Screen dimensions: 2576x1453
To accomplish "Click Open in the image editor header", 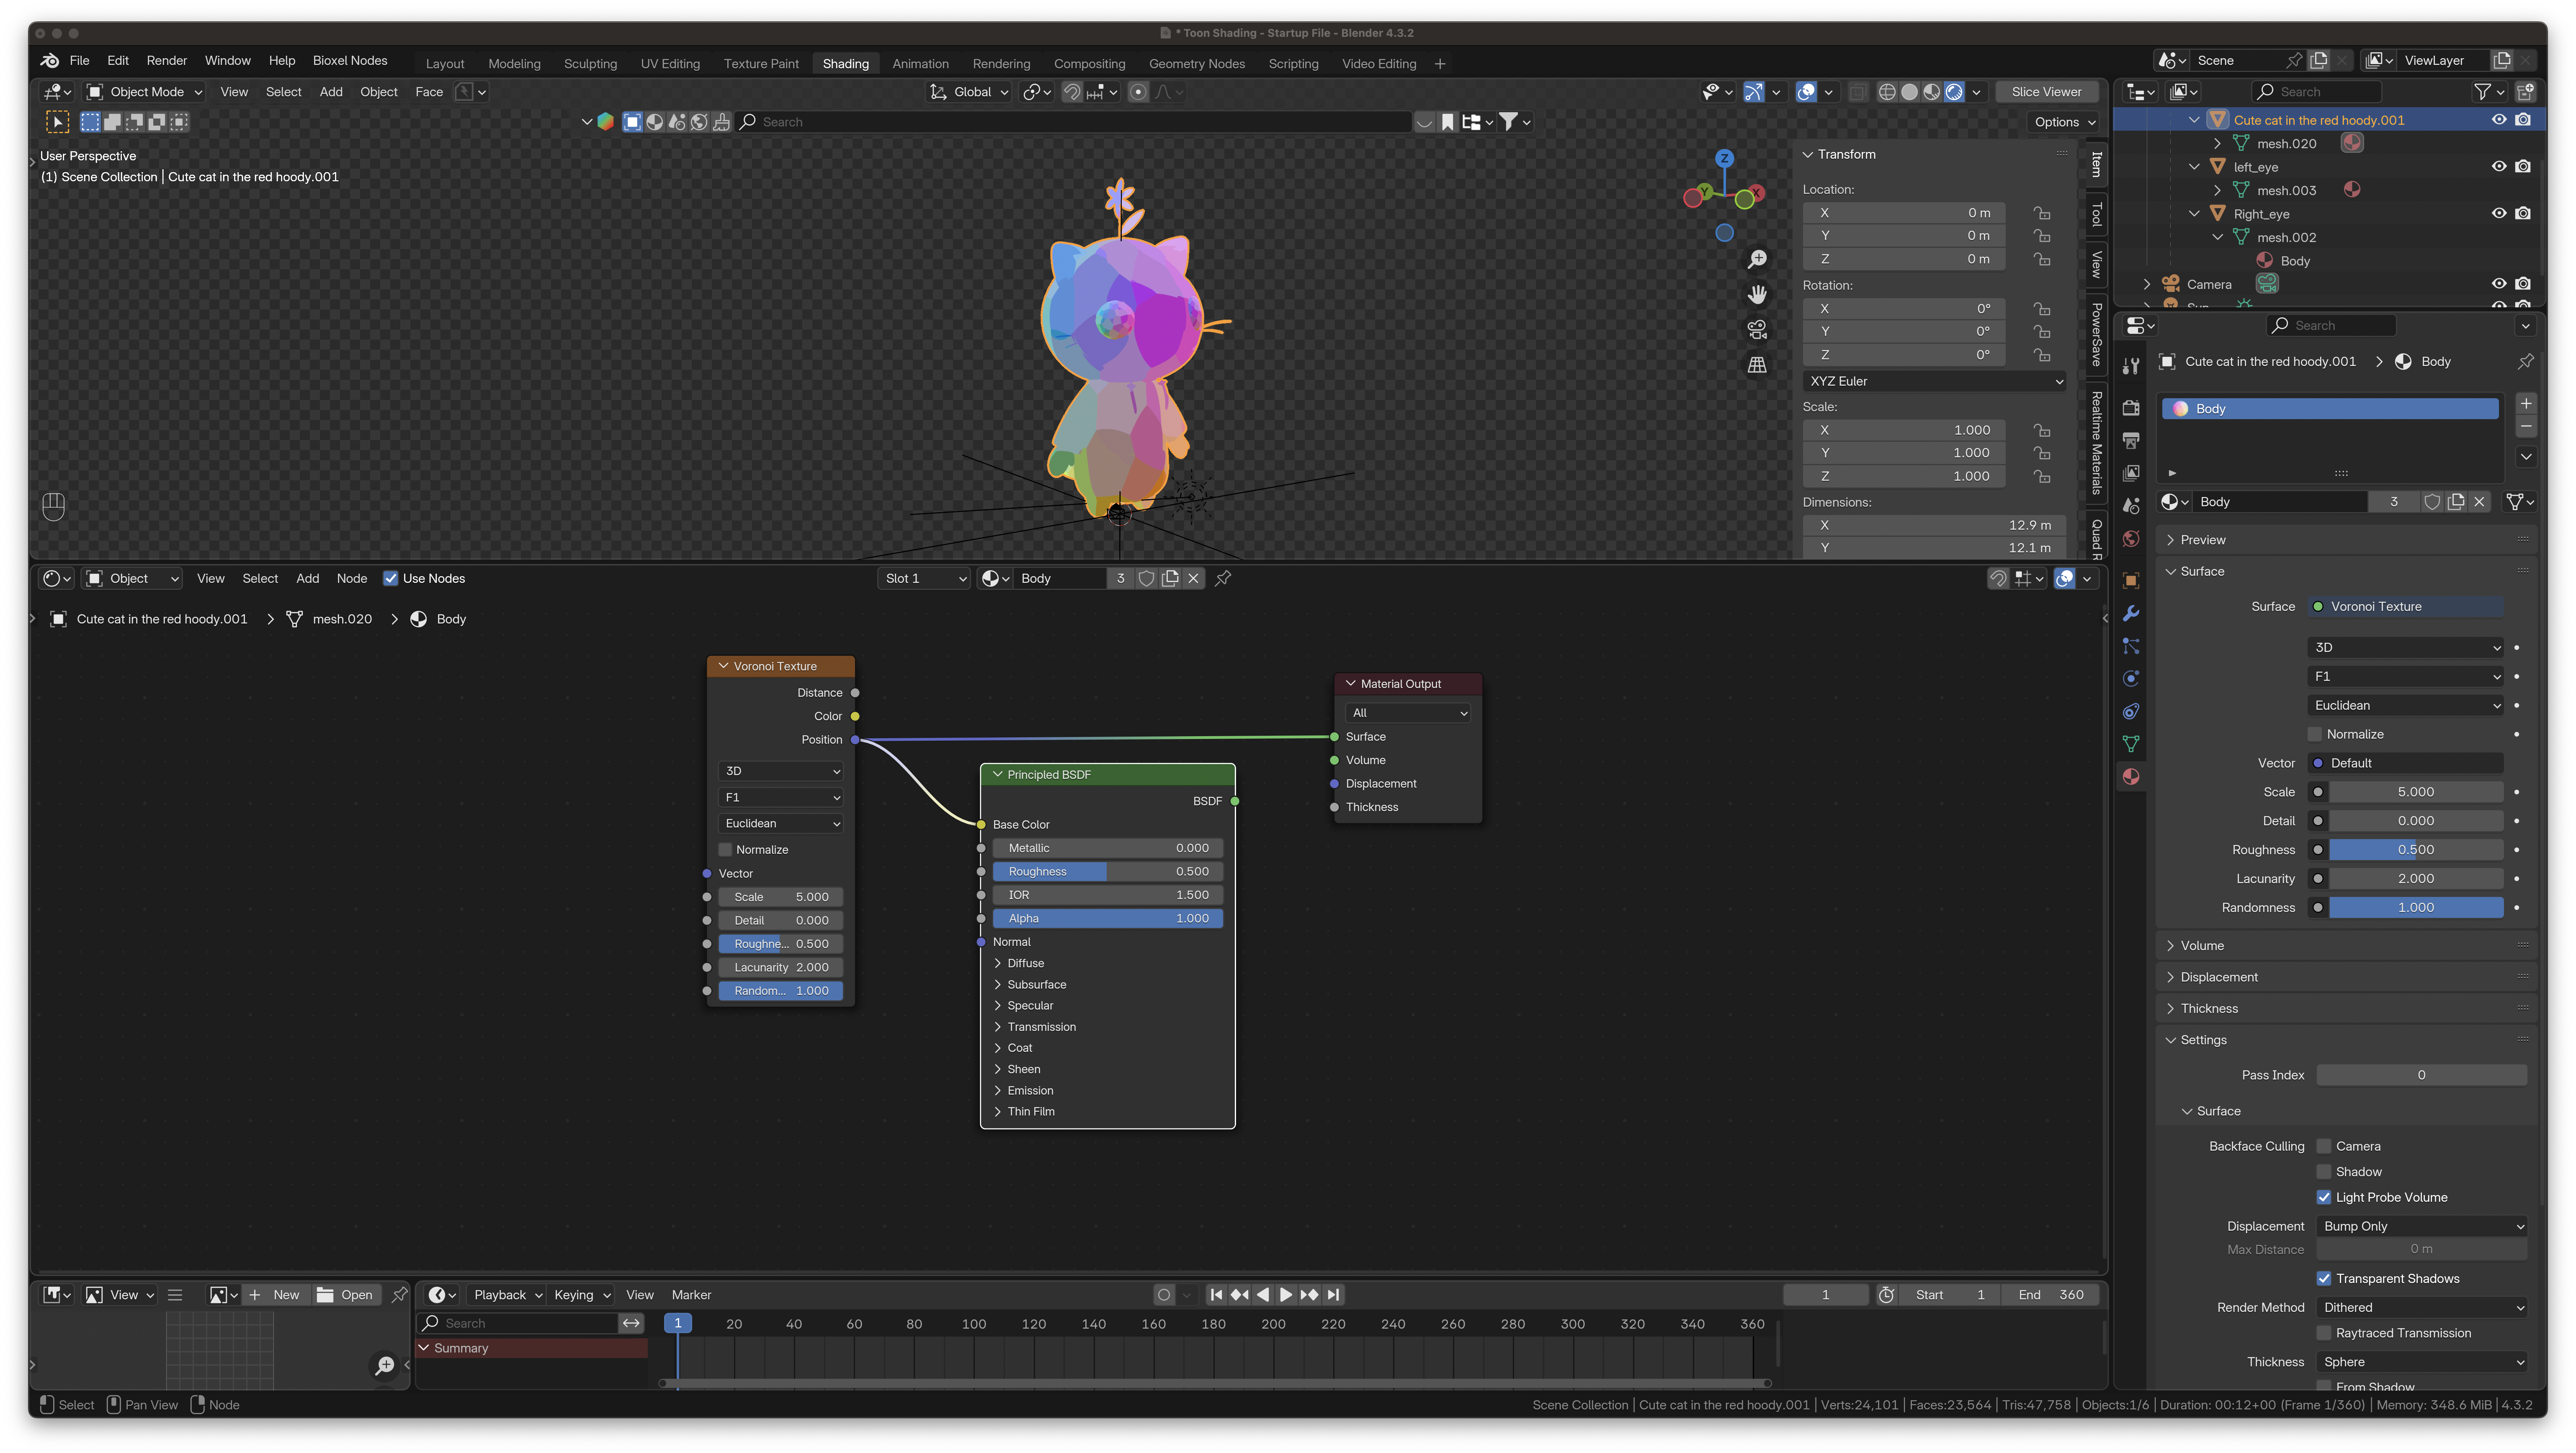I will pyautogui.click(x=346, y=1295).
